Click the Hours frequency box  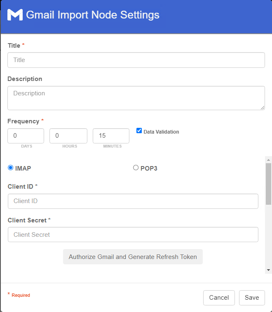pos(68,136)
